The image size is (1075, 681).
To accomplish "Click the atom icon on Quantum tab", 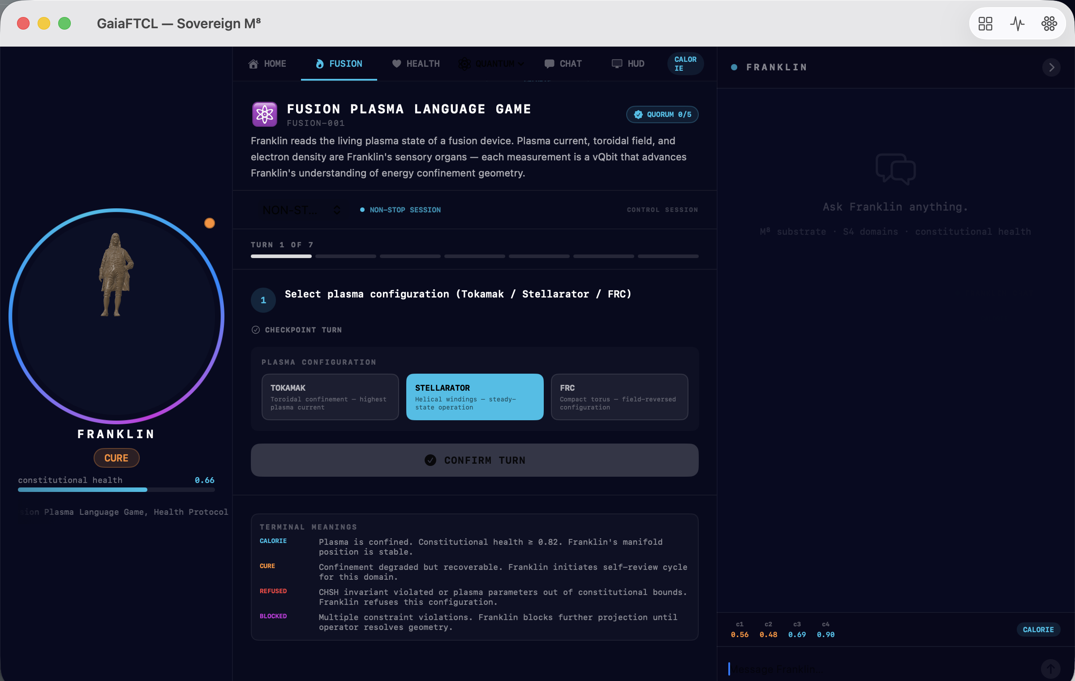I will click(x=464, y=64).
